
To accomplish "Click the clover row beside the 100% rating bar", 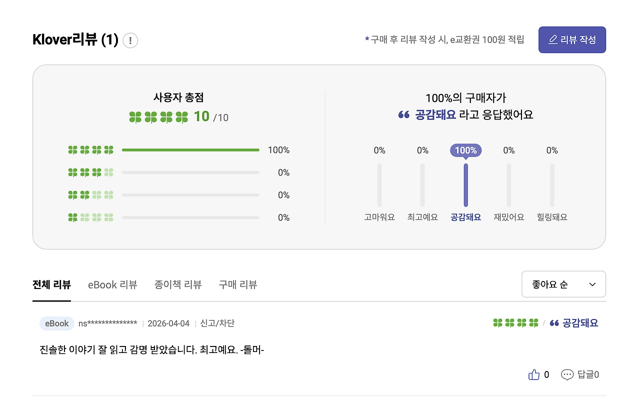I will (x=91, y=149).
